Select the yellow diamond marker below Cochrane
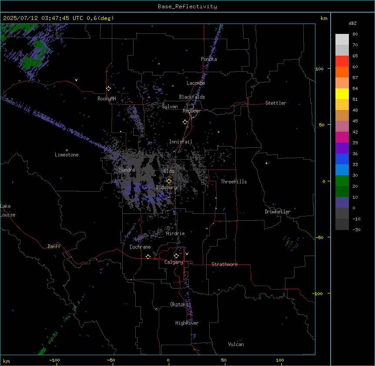Viewport: 375px width, 366px height. click(x=148, y=256)
